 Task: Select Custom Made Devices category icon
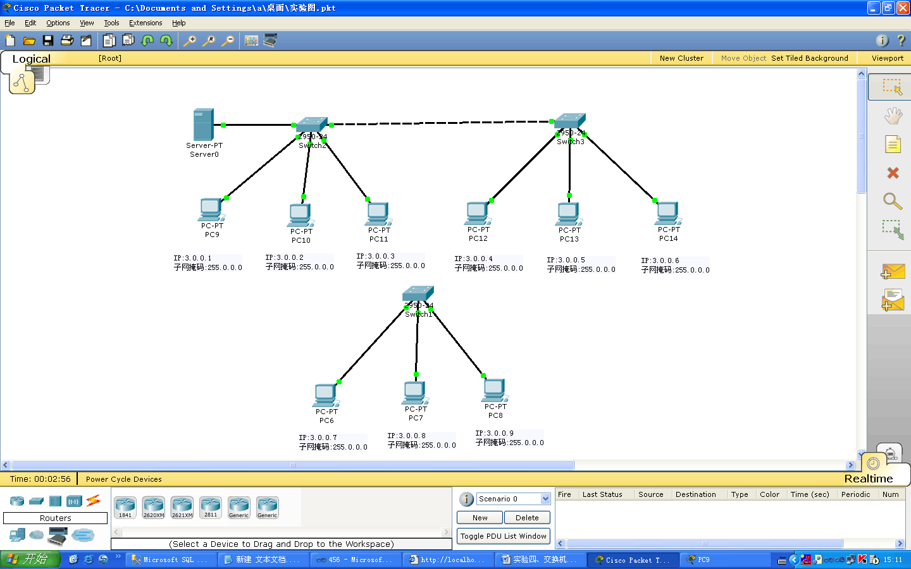[58, 536]
